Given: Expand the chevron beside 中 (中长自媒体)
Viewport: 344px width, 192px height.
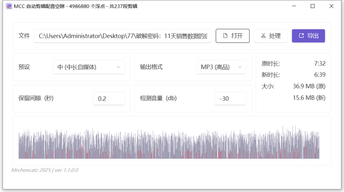Looking at the screenshot, I should [118, 67].
